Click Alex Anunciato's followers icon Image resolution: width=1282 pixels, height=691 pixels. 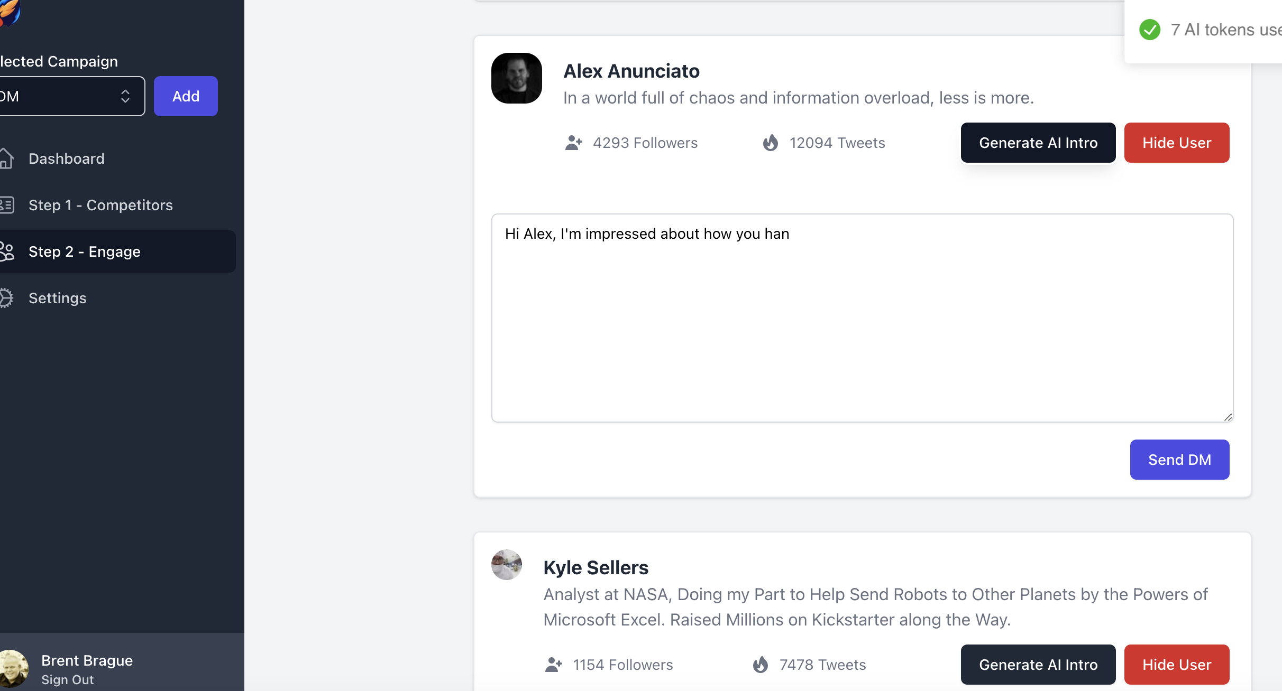573,143
